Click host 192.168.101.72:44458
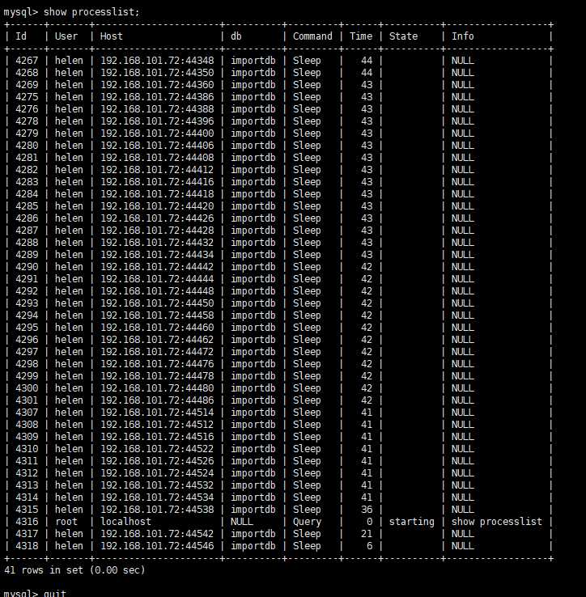 coord(157,315)
